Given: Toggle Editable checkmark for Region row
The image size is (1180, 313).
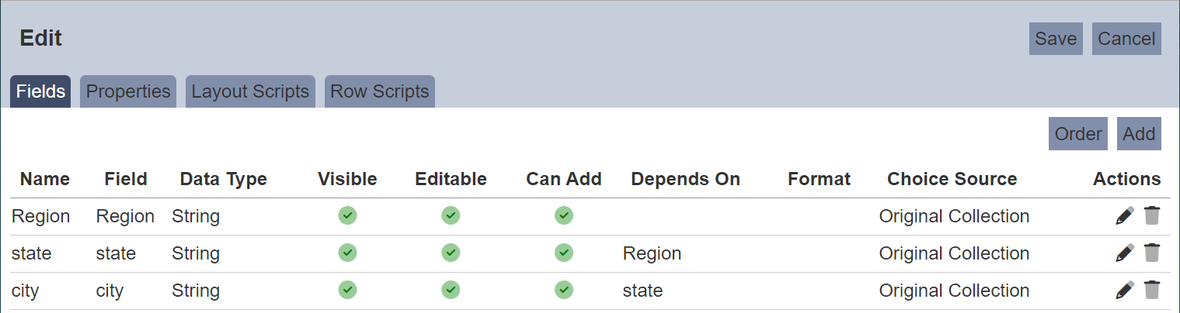Looking at the screenshot, I should point(451,215).
